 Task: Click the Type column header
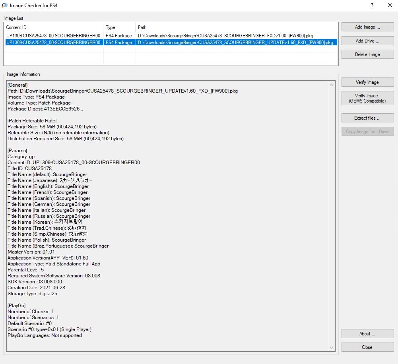[x=119, y=27]
